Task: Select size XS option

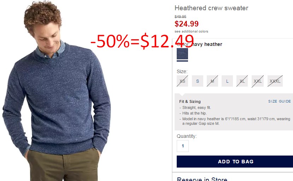Action: 182,81
